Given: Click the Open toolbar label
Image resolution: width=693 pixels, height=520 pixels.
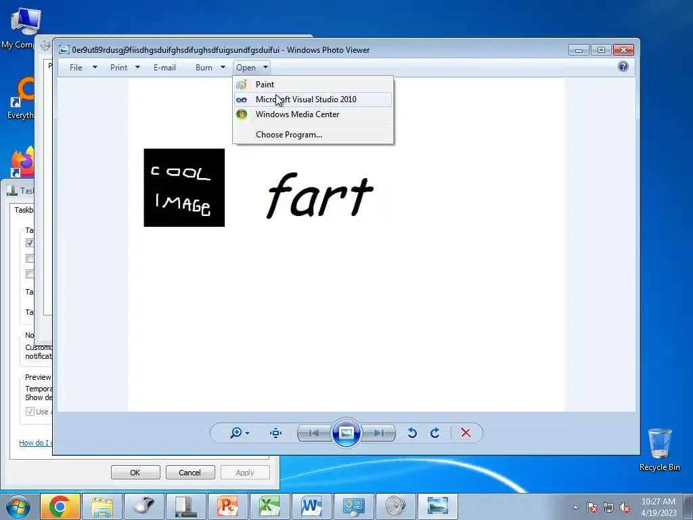Looking at the screenshot, I should 246,68.
